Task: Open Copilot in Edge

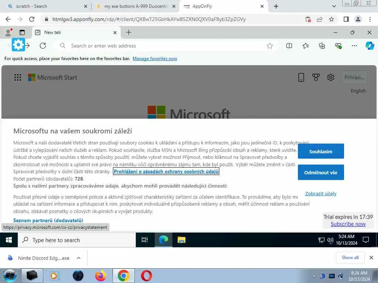Action: point(370,46)
